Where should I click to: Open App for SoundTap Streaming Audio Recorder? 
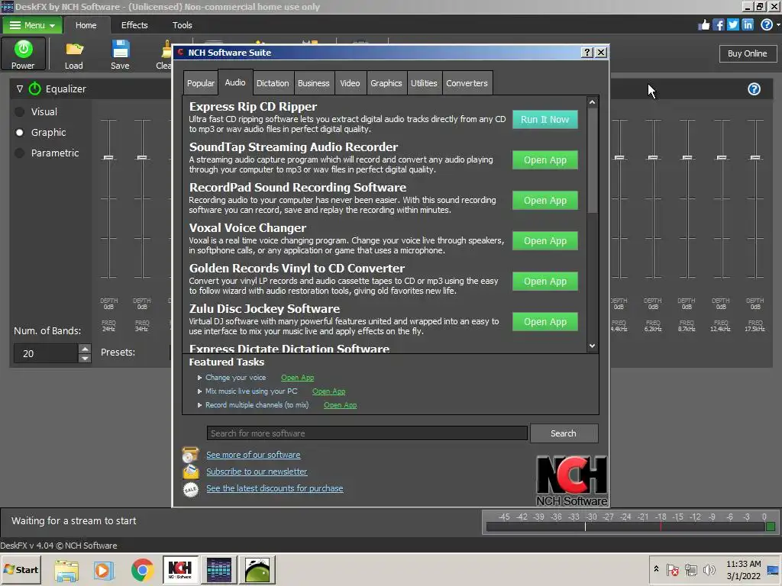click(545, 160)
